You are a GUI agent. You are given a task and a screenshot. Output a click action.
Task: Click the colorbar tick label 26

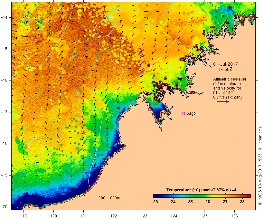pos(208,202)
